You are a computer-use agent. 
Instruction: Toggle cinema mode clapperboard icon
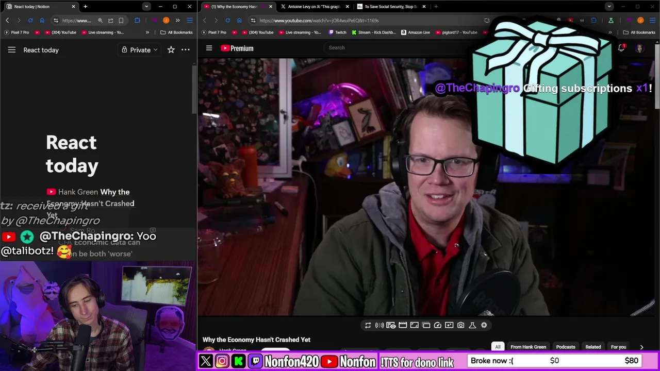[x=403, y=325]
